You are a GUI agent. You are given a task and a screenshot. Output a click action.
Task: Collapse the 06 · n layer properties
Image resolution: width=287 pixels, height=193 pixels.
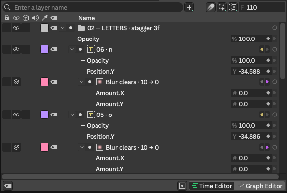[x=72, y=49]
